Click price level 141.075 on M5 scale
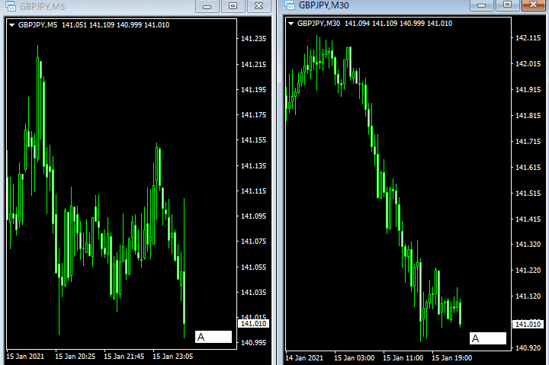This screenshot has width=549, height=365. pyautogui.click(x=253, y=242)
